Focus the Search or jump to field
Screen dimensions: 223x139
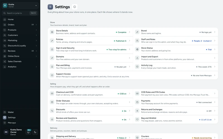coord(20,13)
